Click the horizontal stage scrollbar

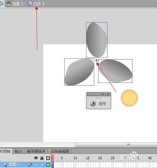116,145
